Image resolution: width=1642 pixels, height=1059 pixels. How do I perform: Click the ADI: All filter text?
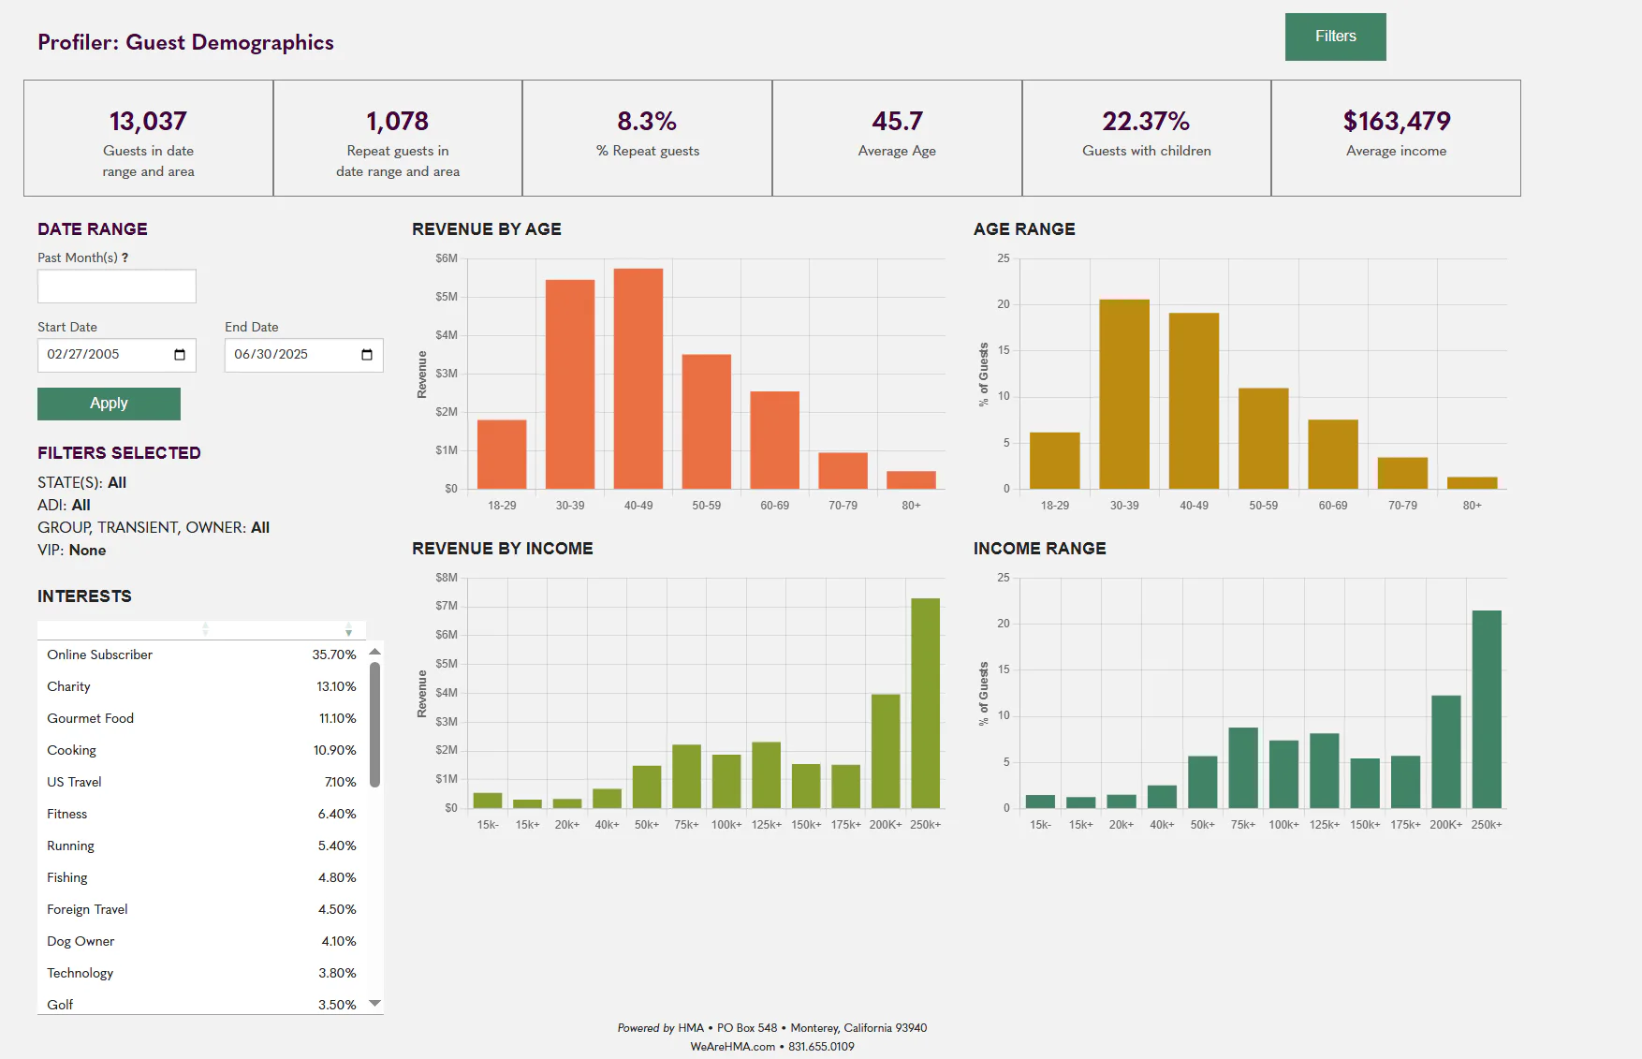tap(64, 506)
